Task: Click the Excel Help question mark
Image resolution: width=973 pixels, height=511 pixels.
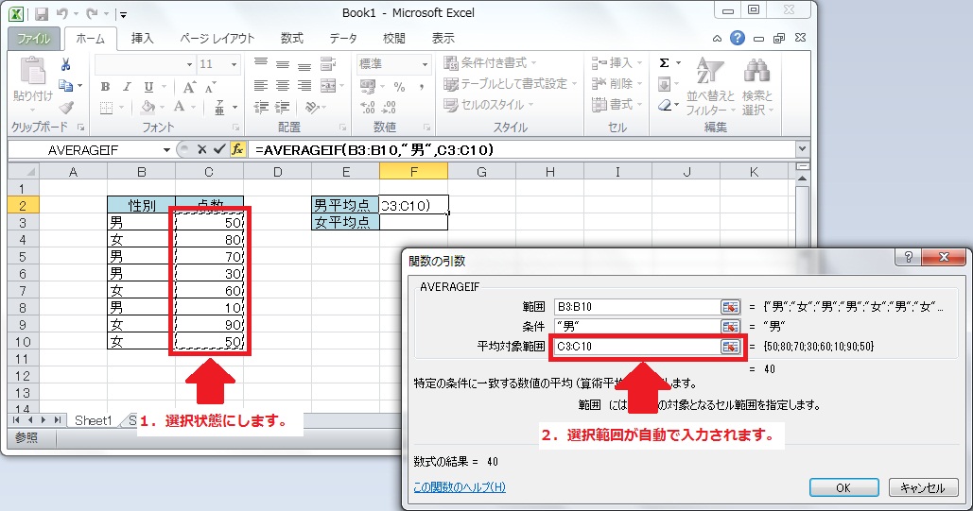Action: [x=738, y=38]
